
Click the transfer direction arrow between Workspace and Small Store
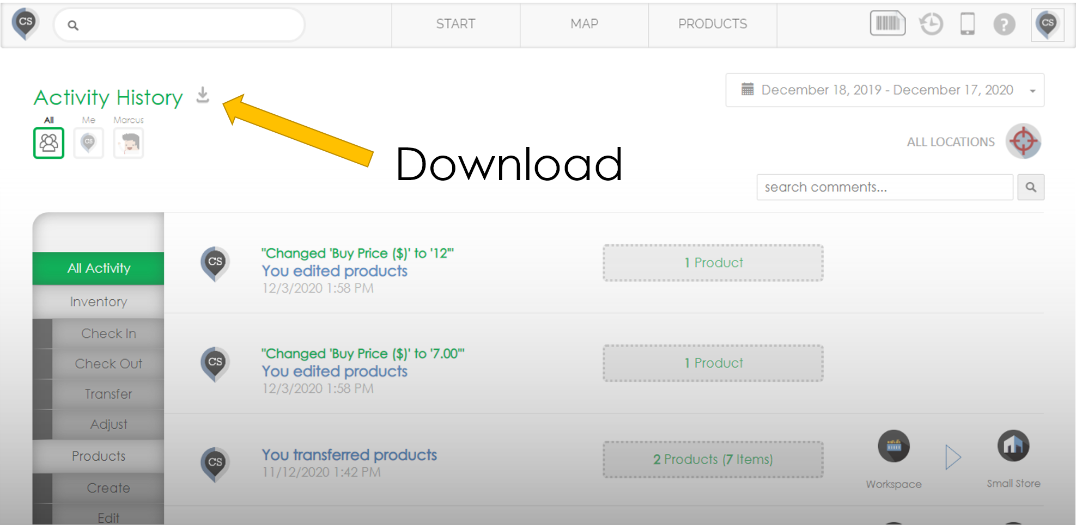953,457
